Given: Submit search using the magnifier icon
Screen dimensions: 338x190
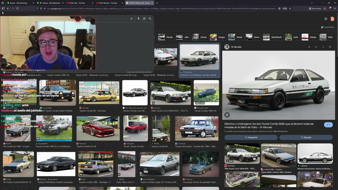Looking at the screenshot, I should pyautogui.click(x=150, y=19).
